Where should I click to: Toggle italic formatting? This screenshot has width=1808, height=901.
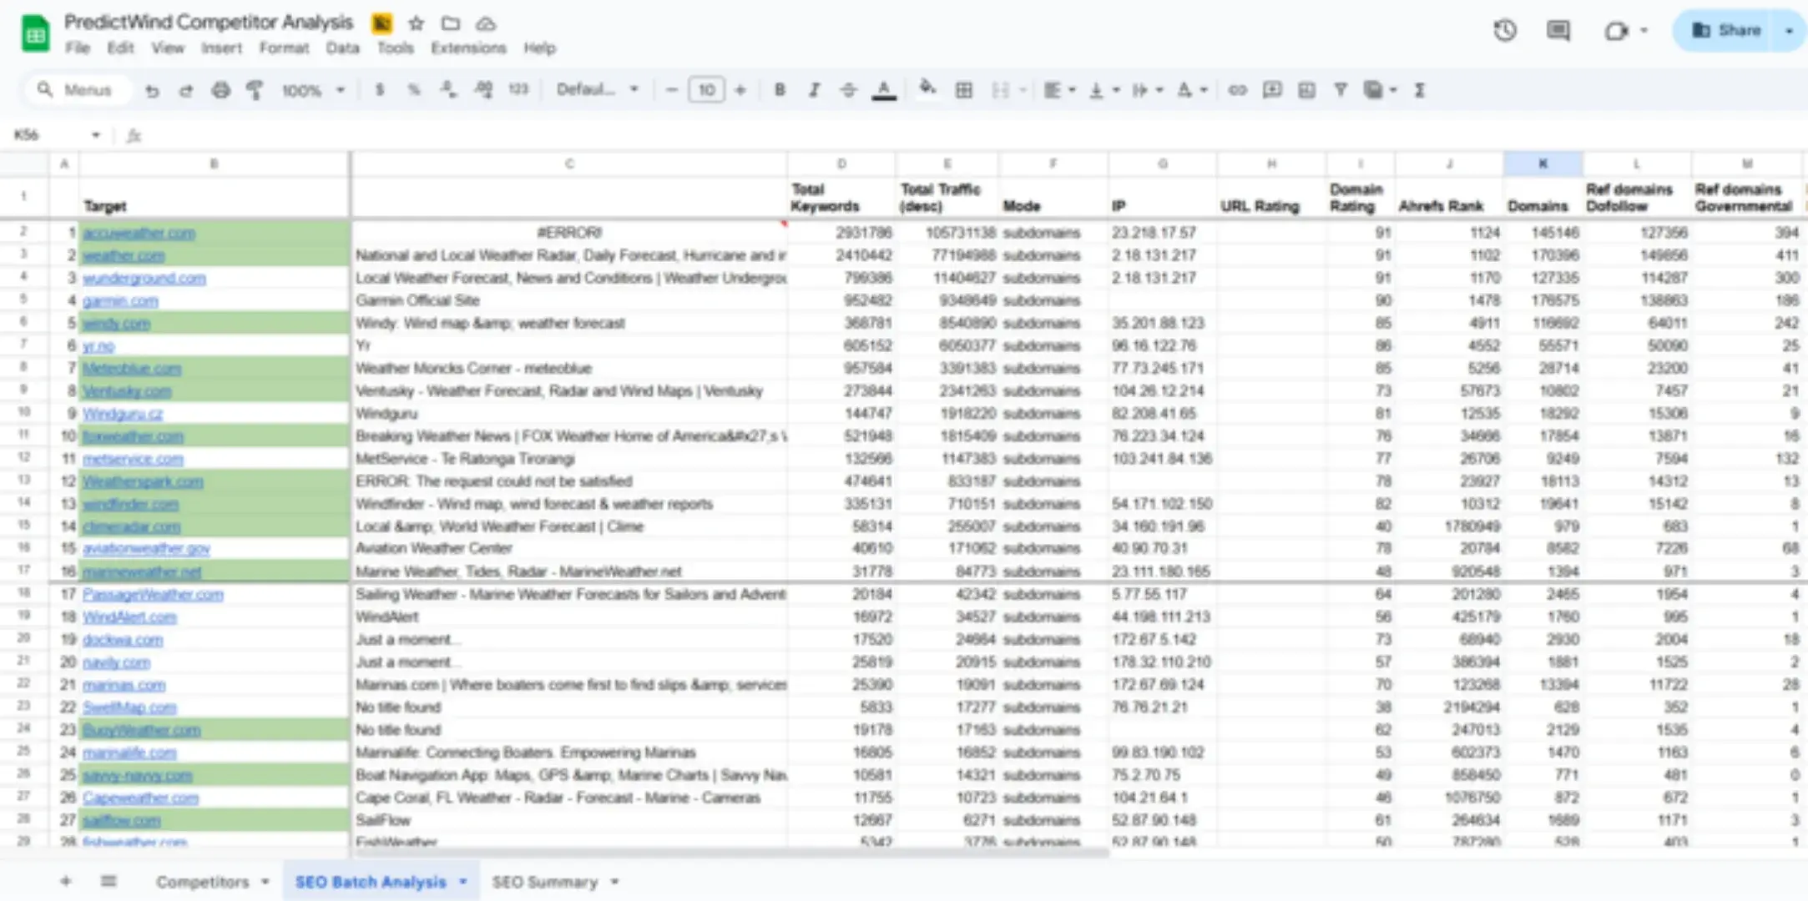tap(816, 90)
